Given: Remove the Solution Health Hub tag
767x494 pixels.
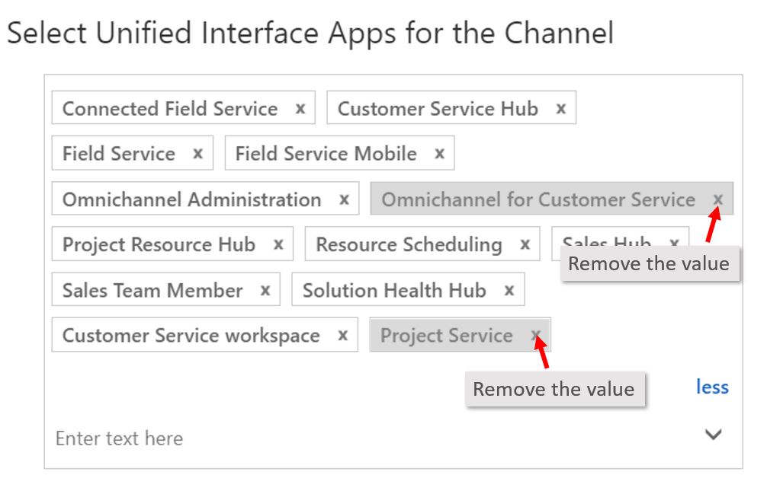Looking at the screenshot, I should 509,291.
